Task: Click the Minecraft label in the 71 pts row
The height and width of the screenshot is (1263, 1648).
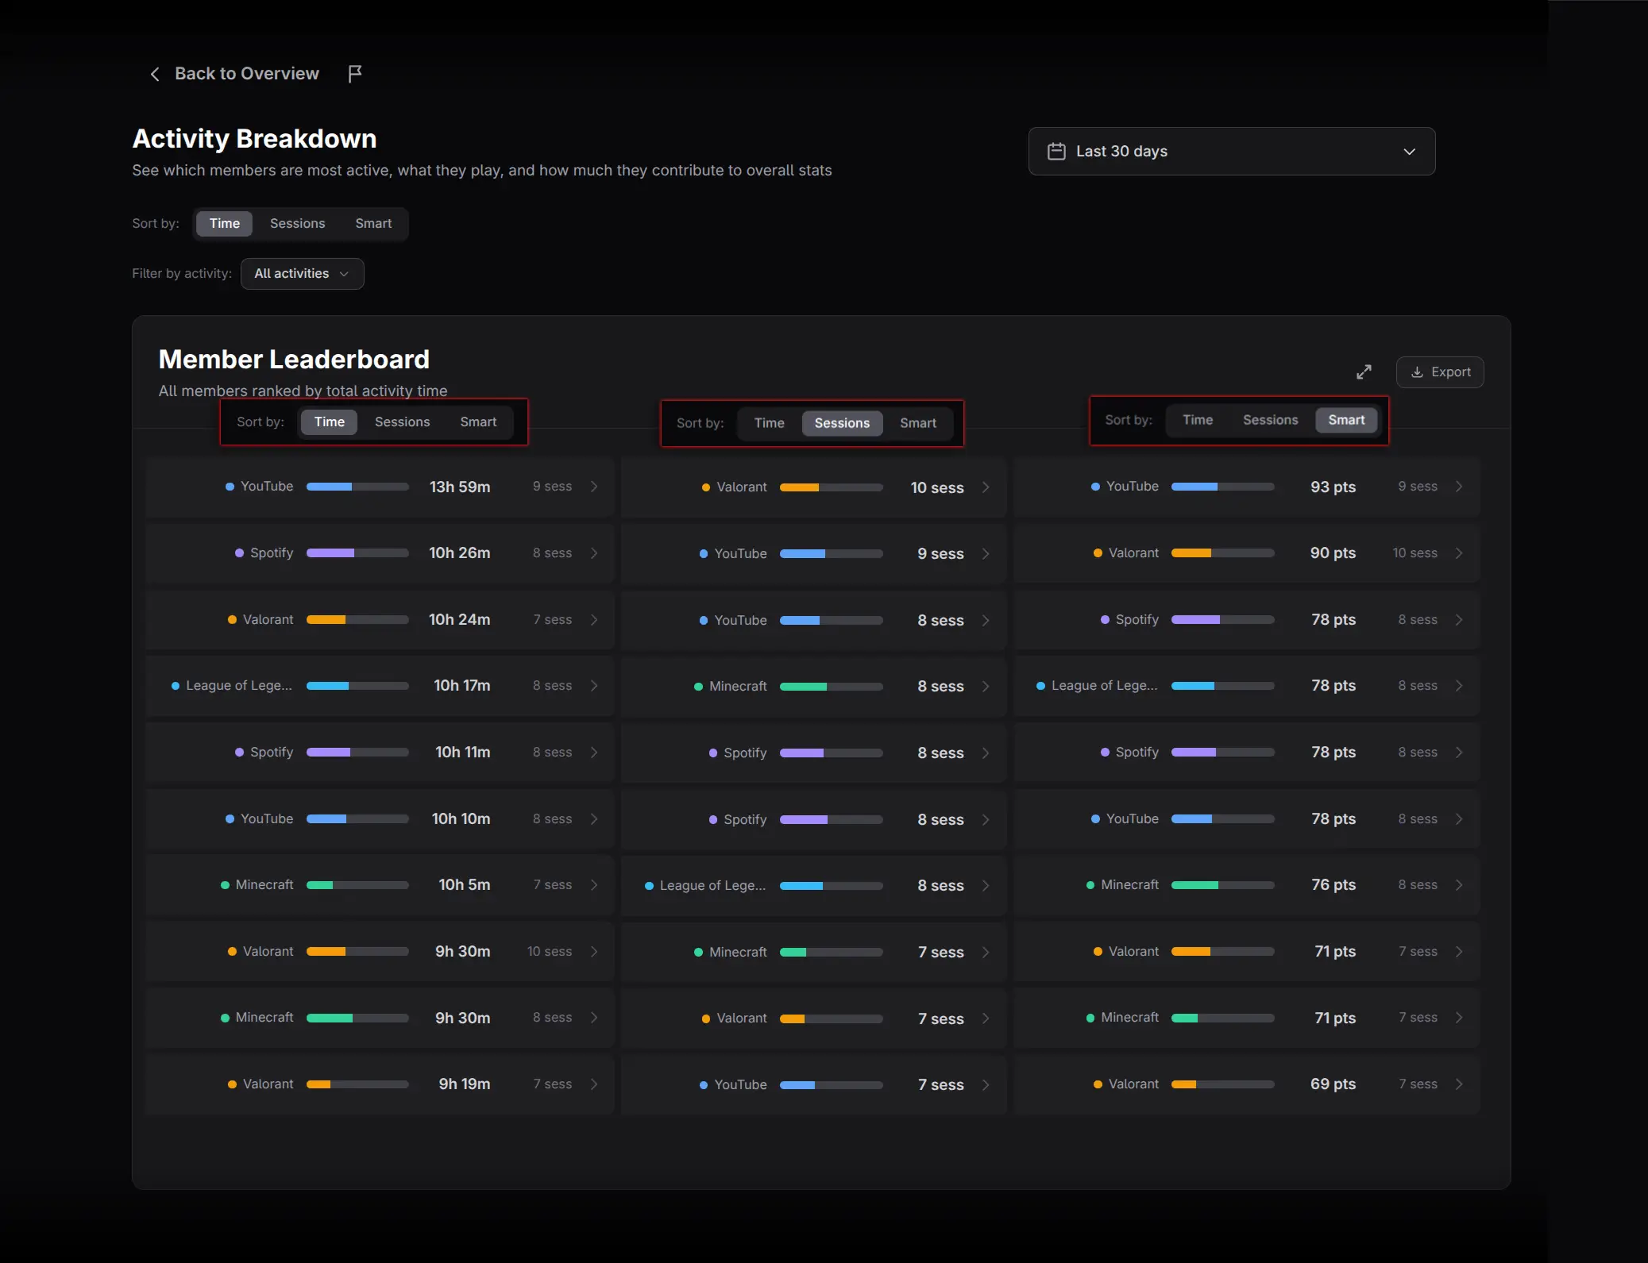Action: tap(1129, 1018)
